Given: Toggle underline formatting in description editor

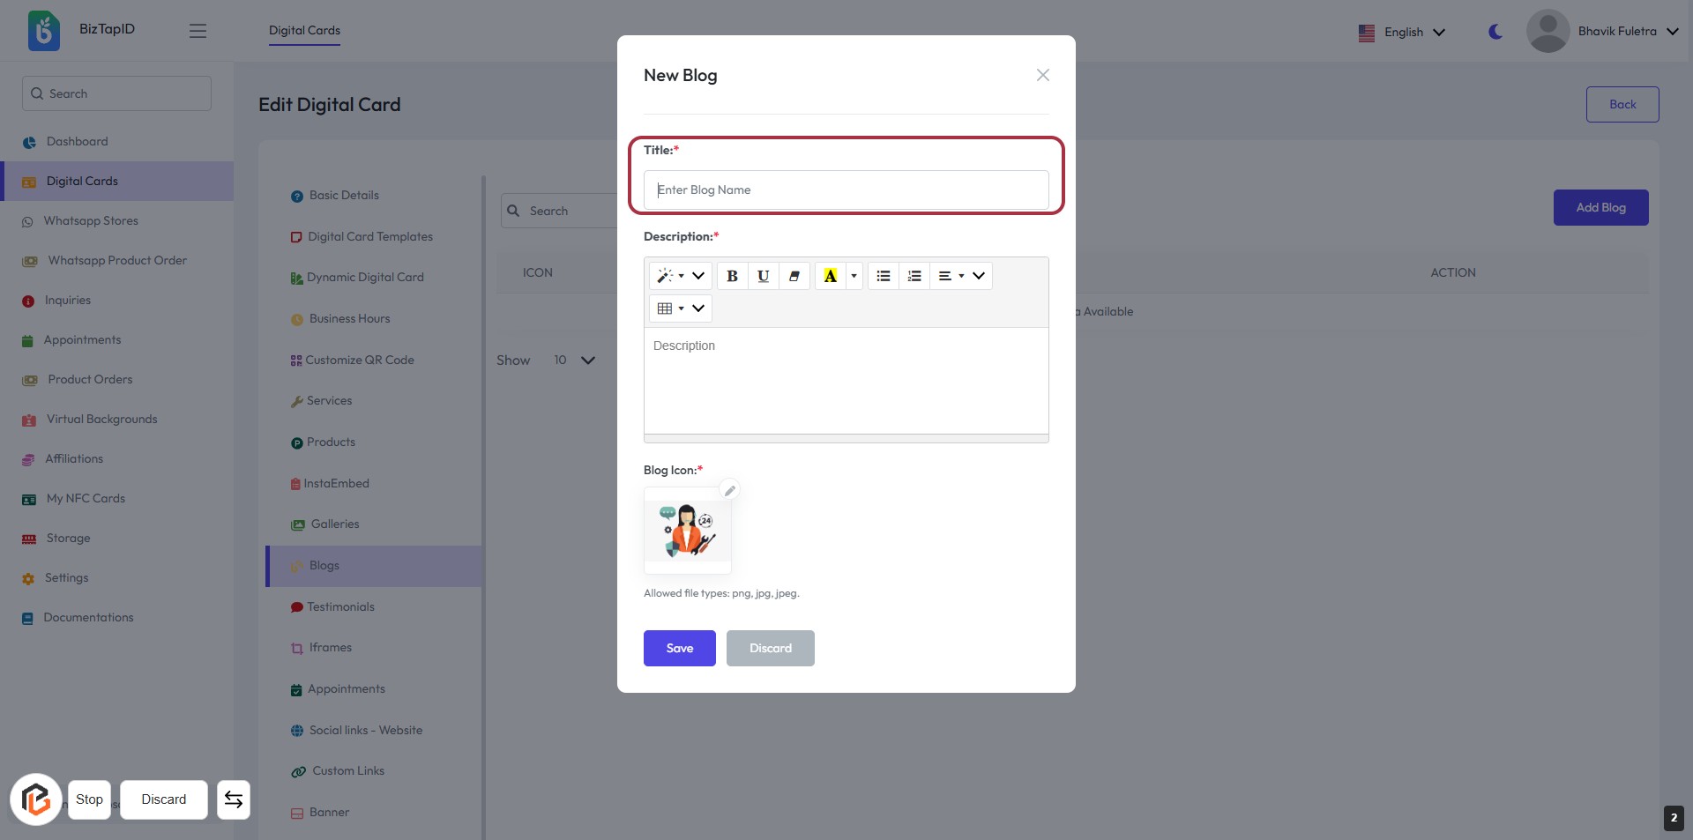Looking at the screenshot, I should coord(764,276).
